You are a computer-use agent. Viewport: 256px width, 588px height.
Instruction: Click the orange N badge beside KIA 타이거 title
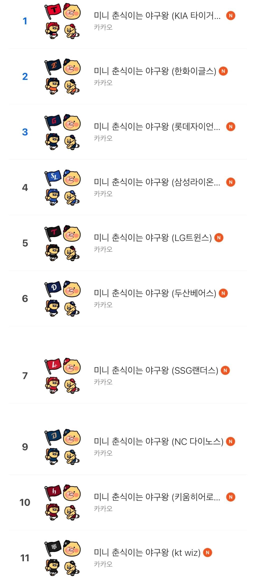pos(231,16)
